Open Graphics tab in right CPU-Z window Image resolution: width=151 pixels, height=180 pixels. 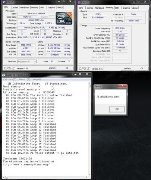[126, 8]
